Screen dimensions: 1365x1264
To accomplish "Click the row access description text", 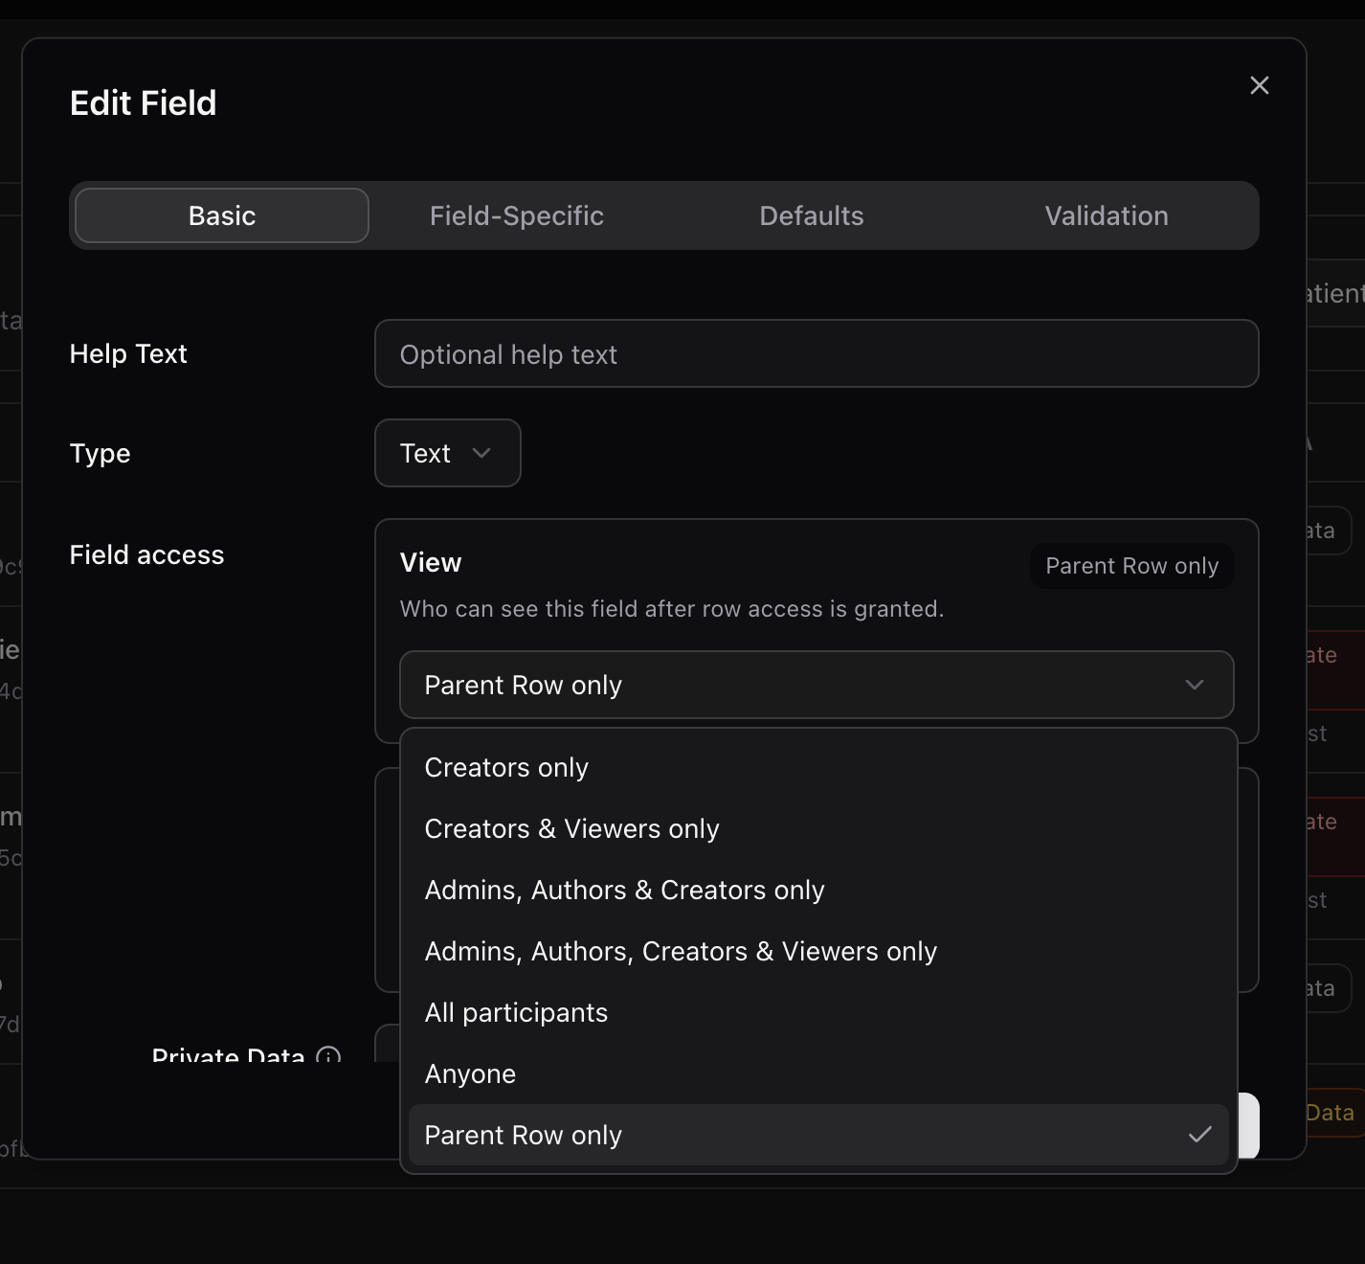I will tap(672, 609).
